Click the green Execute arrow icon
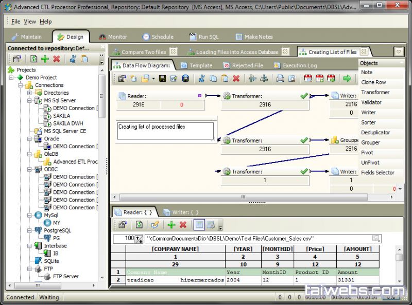 click(x=347, y=79)
